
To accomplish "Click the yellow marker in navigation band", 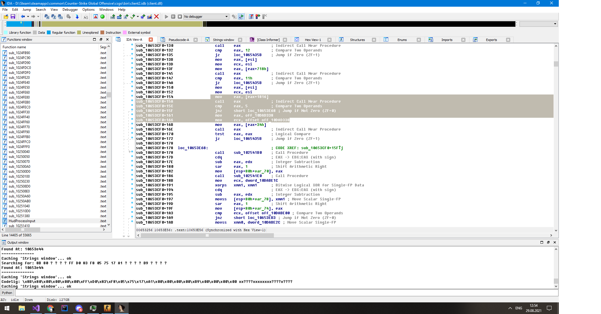I will tap(21, 22).
